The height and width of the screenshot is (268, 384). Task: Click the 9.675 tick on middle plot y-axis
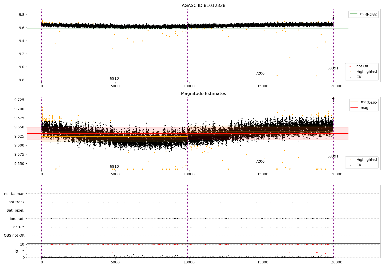point(19,118)
